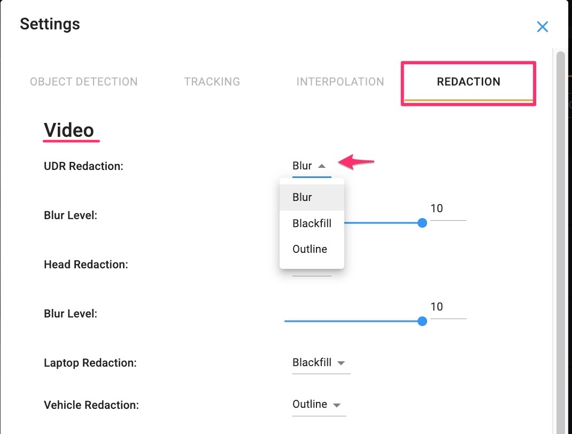Click the UDR Blur Level value field

447,209
